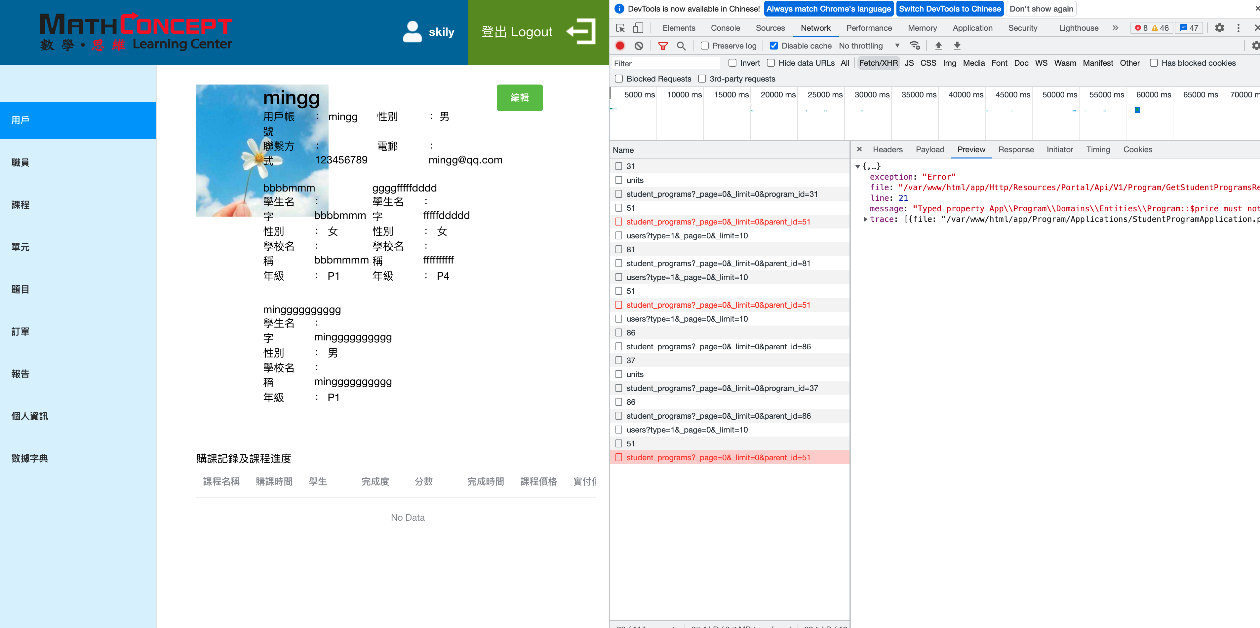Image resolution: width=1260 pixels, height=628 pixels.
Task: Open 數據字典 data dictionary menu
Action: click(78, 458)
